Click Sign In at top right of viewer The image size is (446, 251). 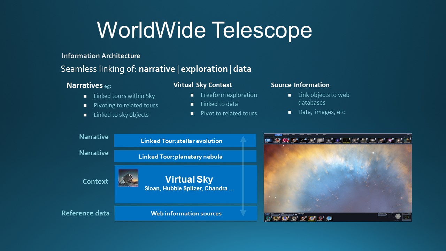(x=409, y=135)
